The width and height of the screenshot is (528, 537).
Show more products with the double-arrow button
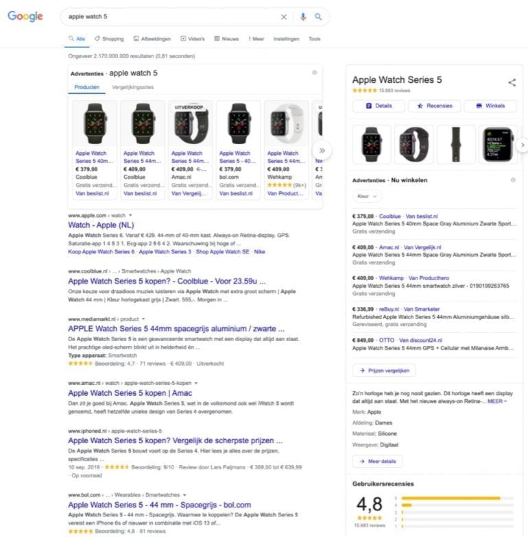tap(322, 151)
